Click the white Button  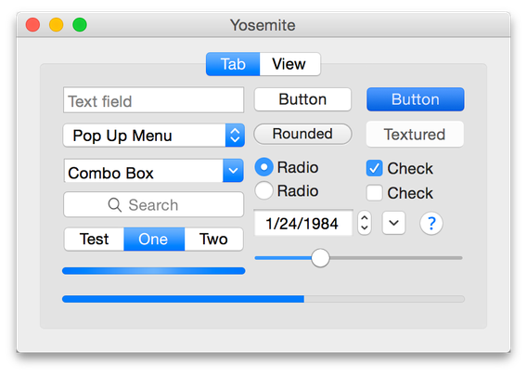[x=302, y=99]
